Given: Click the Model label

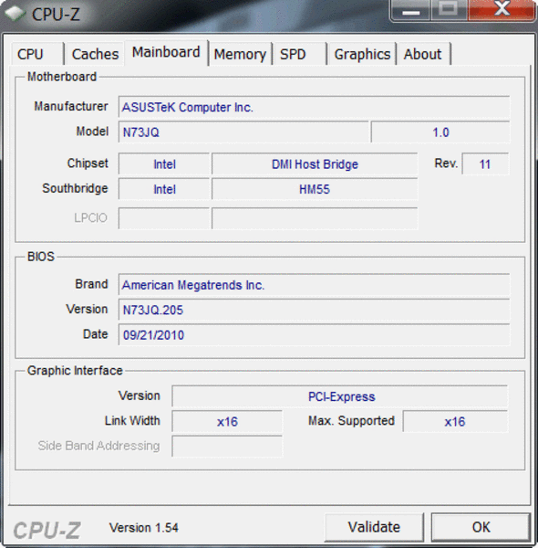Looking at the screenshot, I should 92,132.
